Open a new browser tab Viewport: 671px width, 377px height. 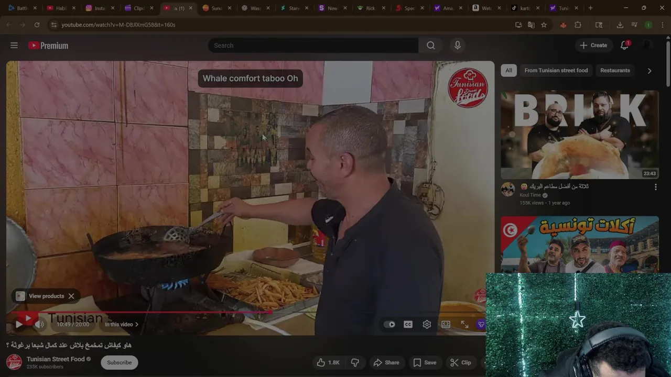pos(590,8)
